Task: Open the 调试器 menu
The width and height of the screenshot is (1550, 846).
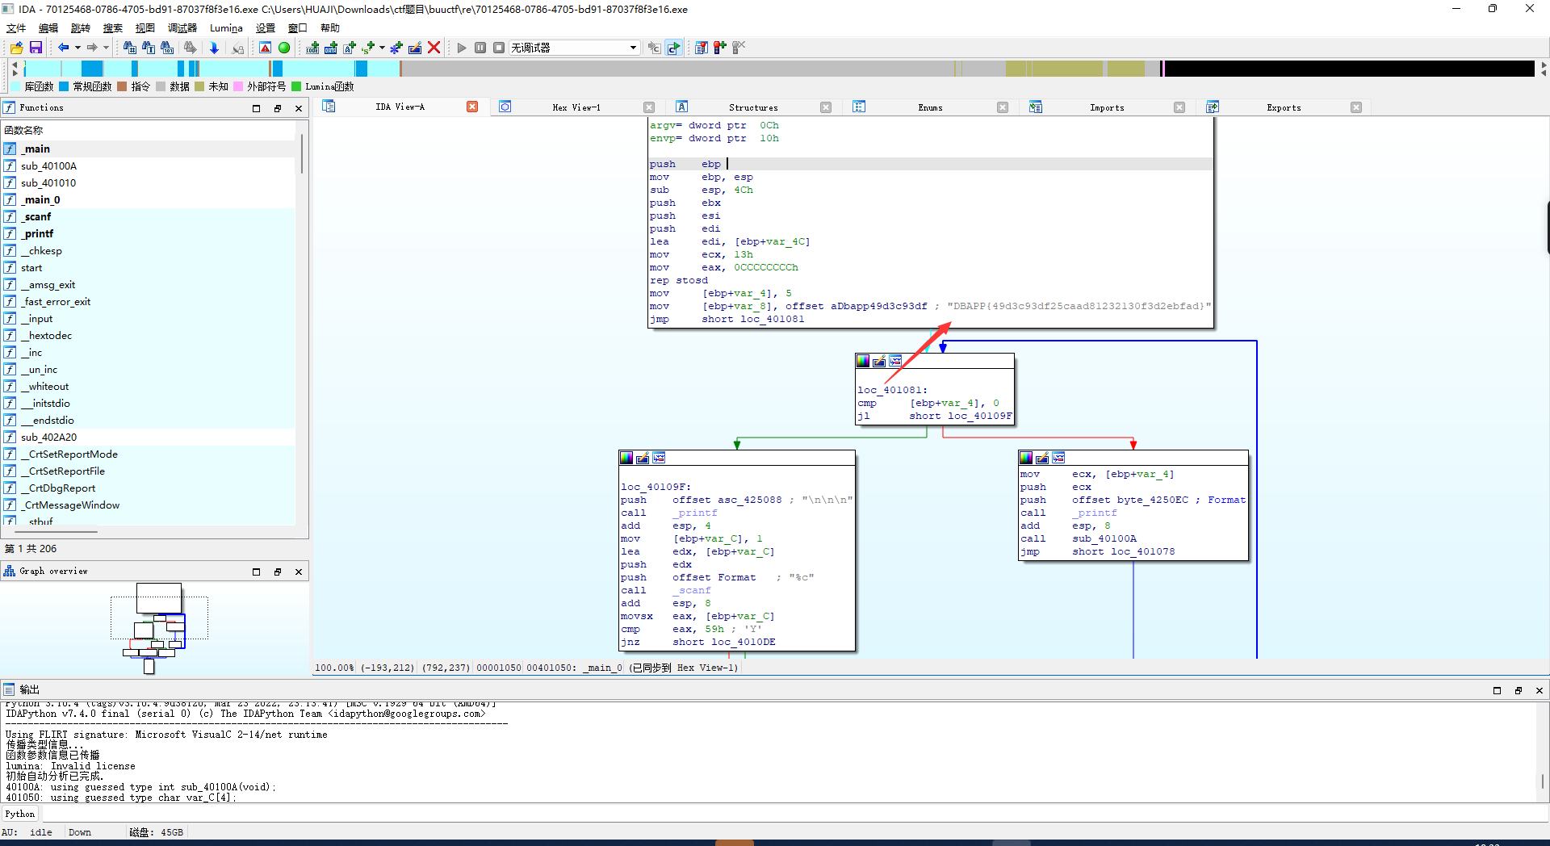Action: (x=182, y=27)
